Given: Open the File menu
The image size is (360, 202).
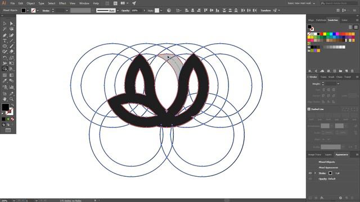Looking at the screenshot, I should click(12, 3).
